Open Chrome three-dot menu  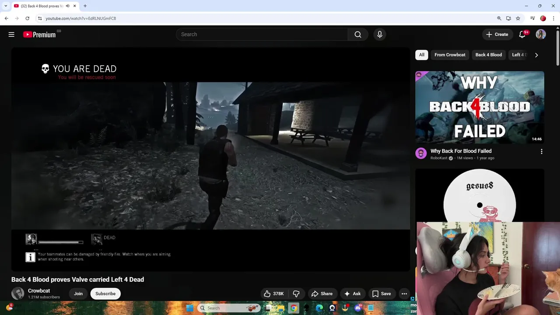point(553,18)
